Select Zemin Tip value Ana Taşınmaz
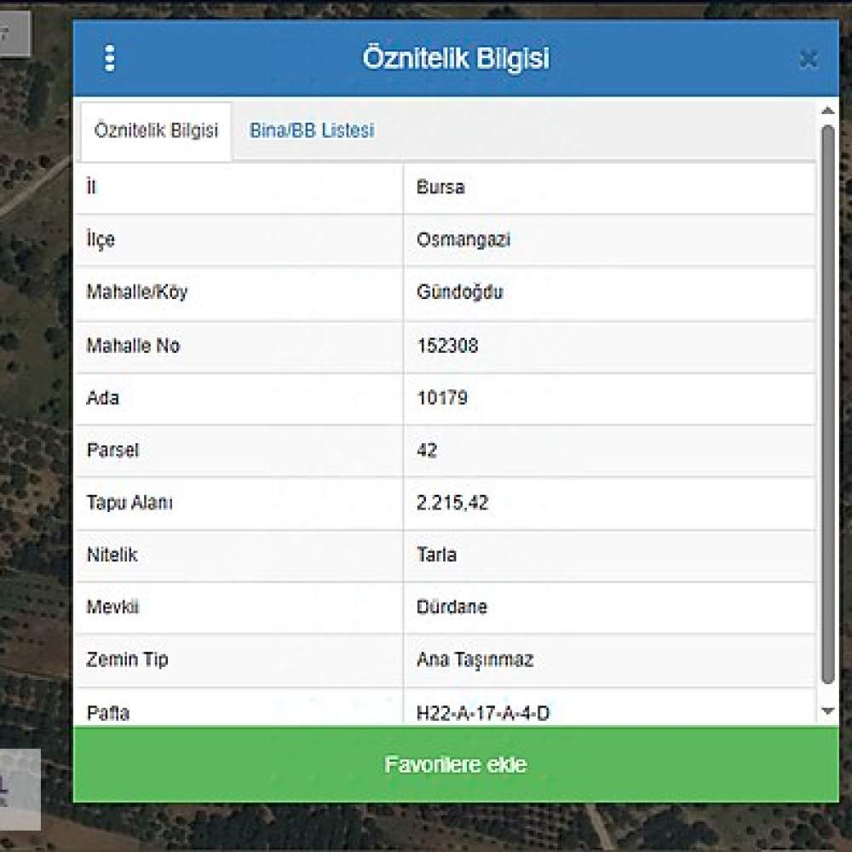This screenshot has height=852, width=852. coord(475,659)
